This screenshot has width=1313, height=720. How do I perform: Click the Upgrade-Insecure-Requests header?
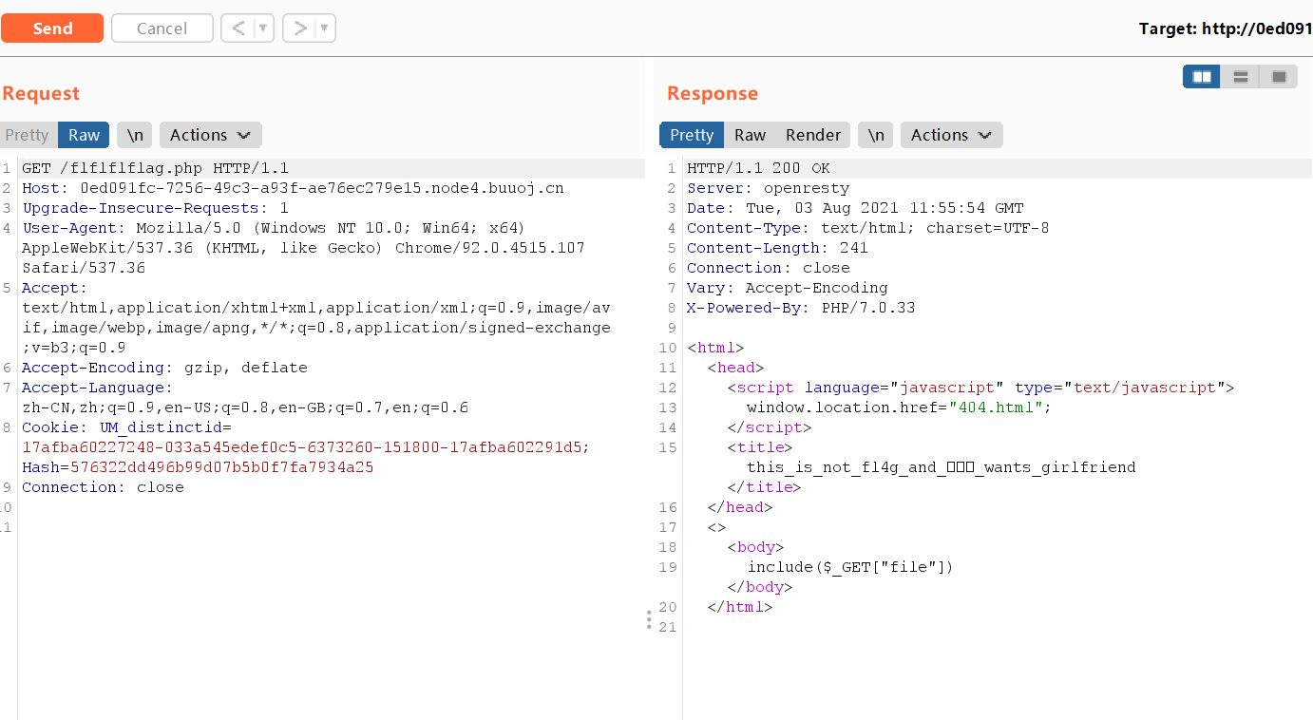[x=155, y=208]
